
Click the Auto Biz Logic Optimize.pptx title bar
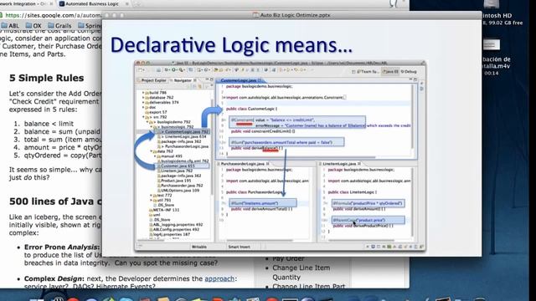[x=291, y=15]
